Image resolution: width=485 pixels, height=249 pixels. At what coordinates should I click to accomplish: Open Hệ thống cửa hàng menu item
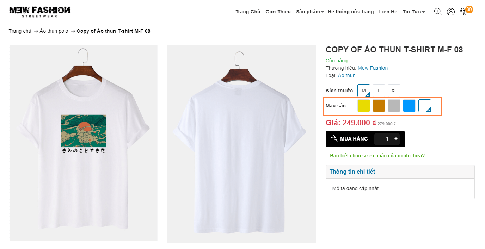(x=351, y=12)
